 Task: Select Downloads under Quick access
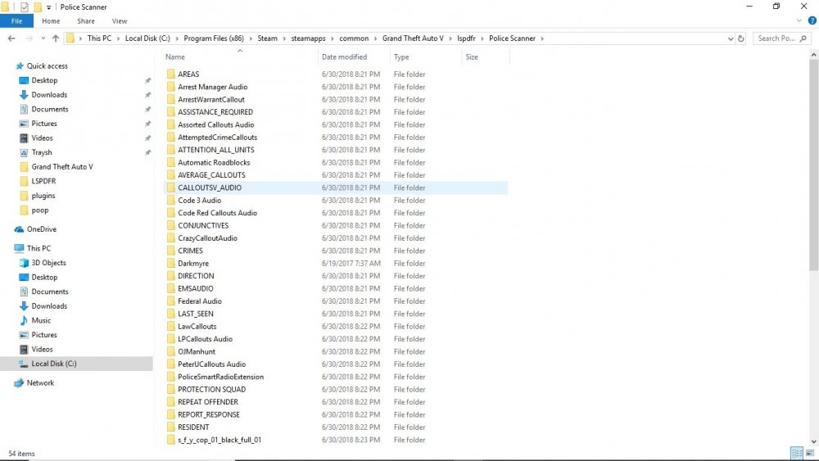coord(49,94)
